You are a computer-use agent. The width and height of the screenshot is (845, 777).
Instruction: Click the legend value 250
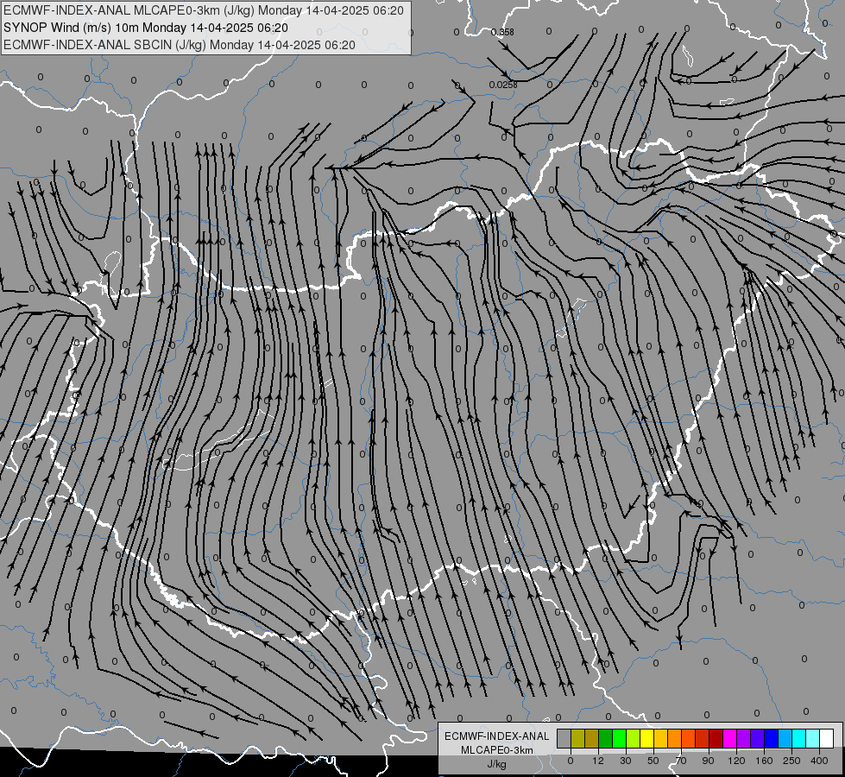pos(791,761)
